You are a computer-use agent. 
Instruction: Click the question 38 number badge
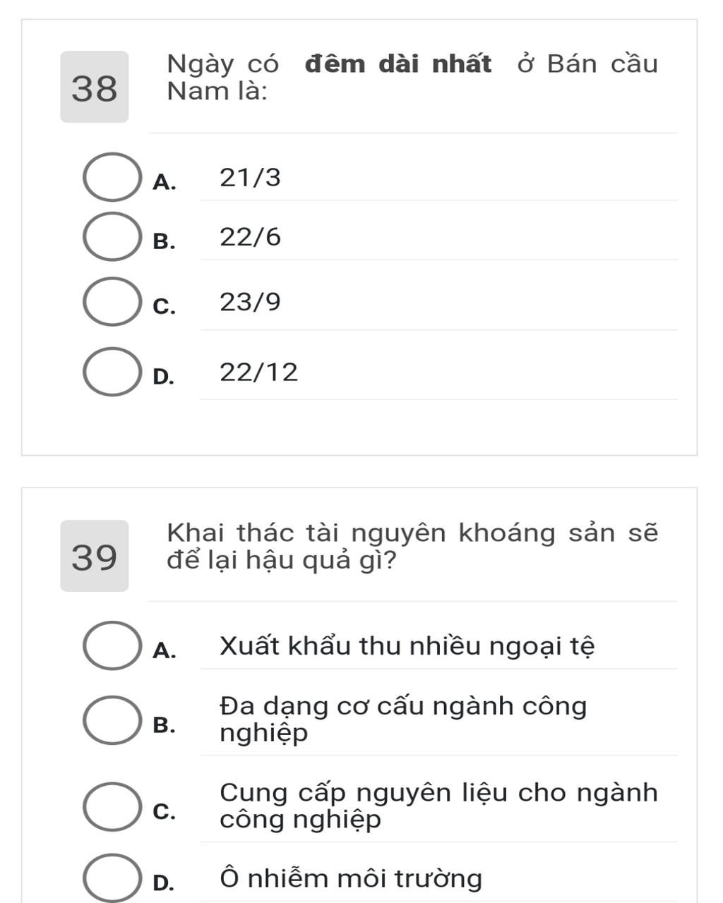coord(95,87)
